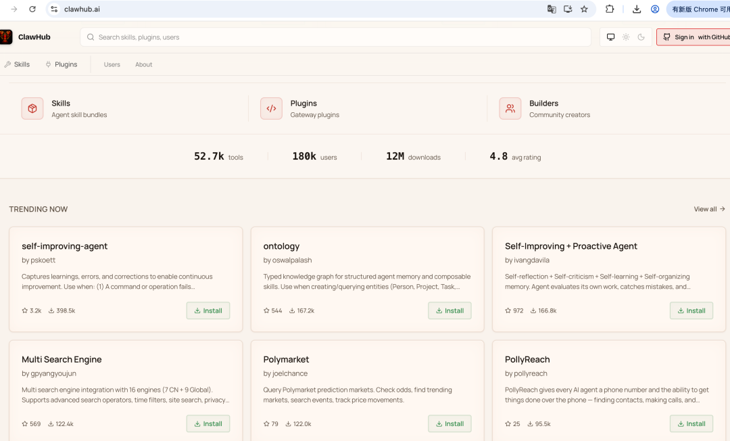This screenshot has height=441, width=730.
Task: Click the Chrome update available button
Action: (x=698, y=9)
